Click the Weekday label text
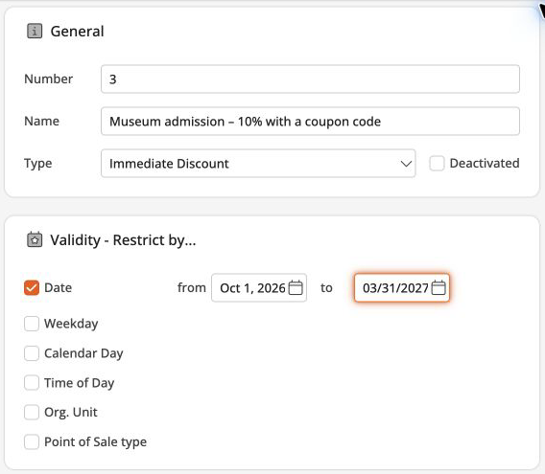The height and width of the screenshot is (474, 545). (x=71, y=324)
